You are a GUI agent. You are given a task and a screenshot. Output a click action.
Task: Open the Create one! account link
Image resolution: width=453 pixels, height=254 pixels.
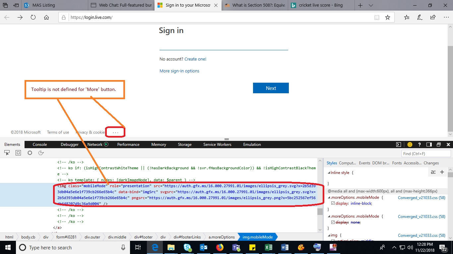pyautogui.click(x=195, y=59)
